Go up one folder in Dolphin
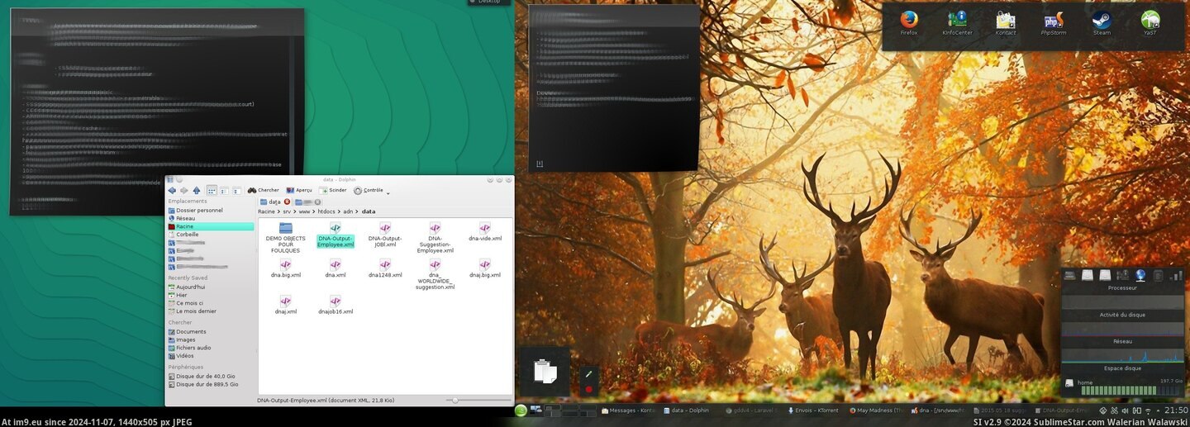This screenshot has height=427, width=1190. [x=197, y=190]
